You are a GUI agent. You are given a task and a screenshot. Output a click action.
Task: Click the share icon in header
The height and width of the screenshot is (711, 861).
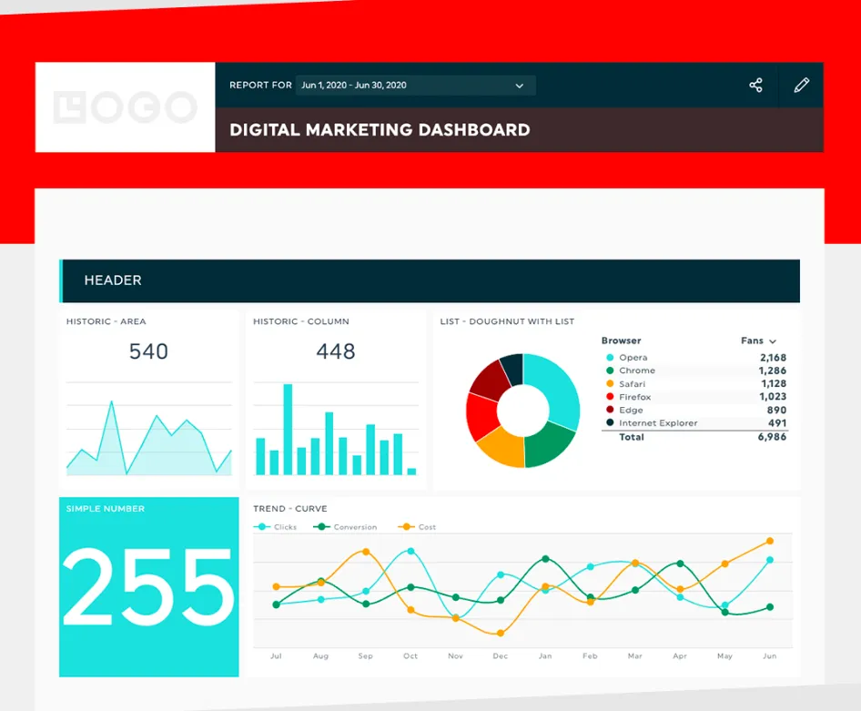755,85
